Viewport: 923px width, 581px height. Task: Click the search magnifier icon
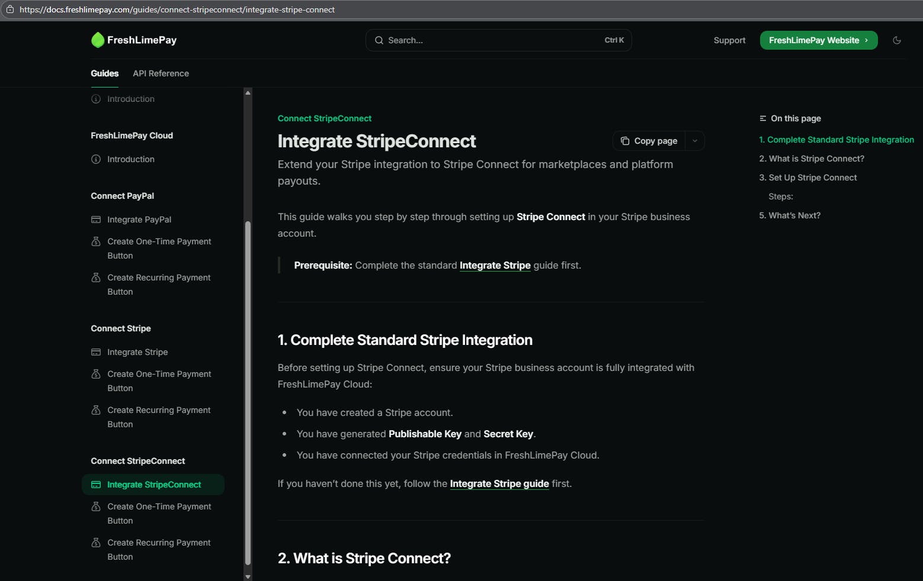point(379,40)
